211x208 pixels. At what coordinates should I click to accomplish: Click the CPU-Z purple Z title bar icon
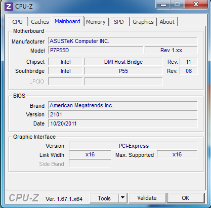point(9,7)
